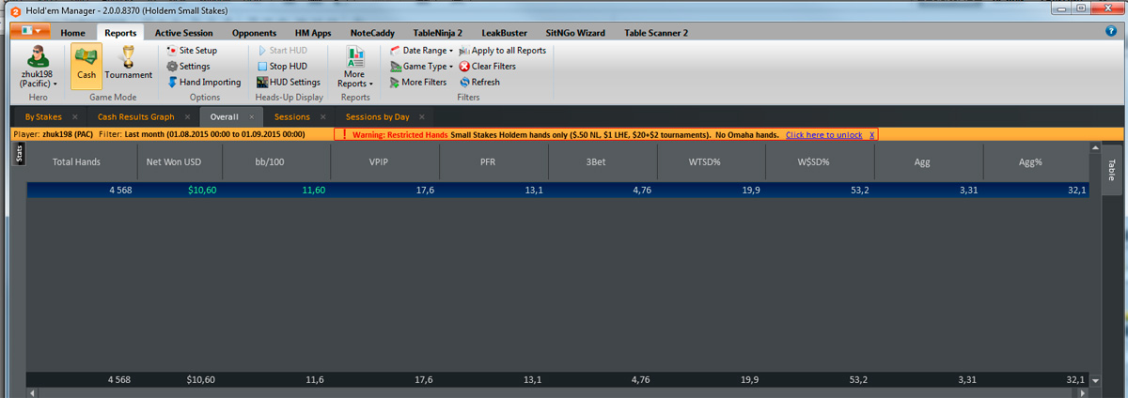Select the Overall report tab
Image resolution: width=1128 pixels, height=398 pixels.
(x=225, y=117)
